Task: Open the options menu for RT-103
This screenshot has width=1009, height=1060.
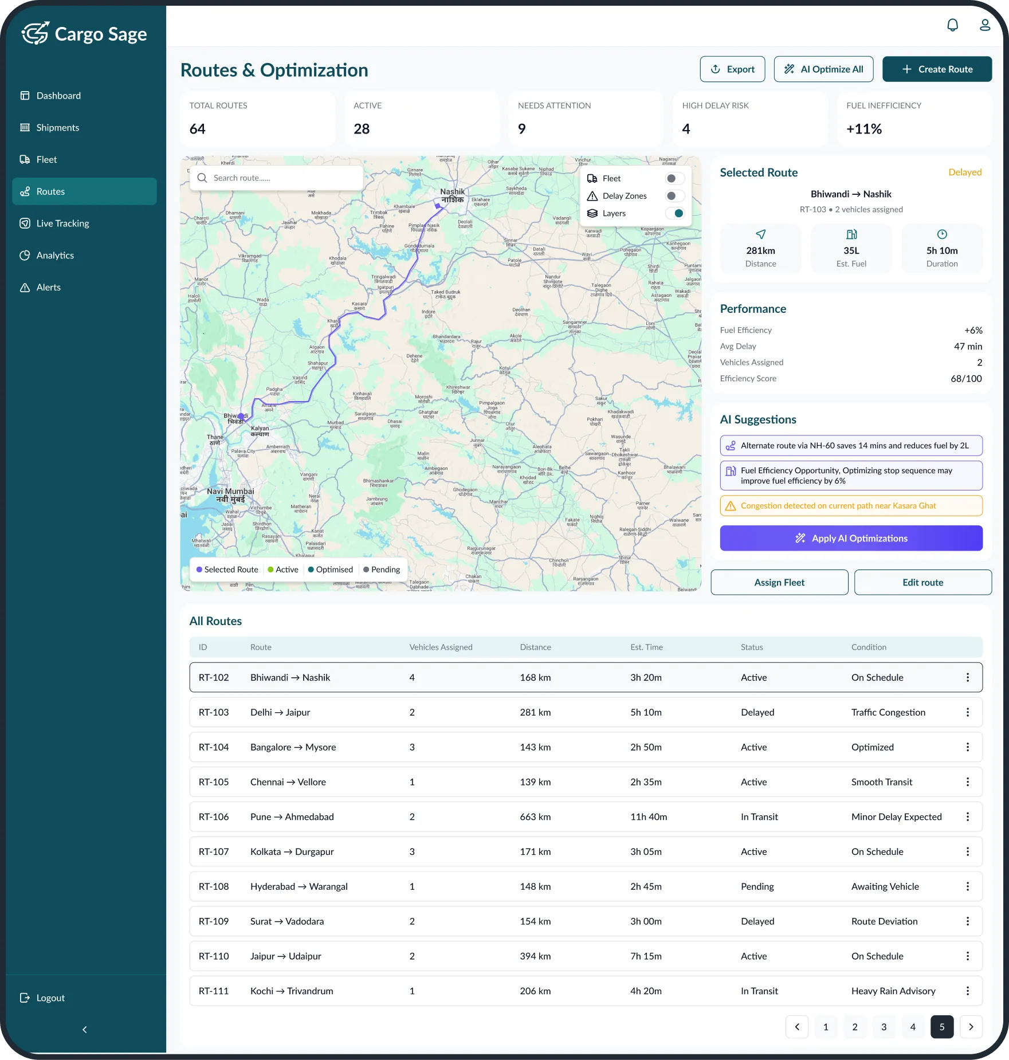Action: click(968, 712)
